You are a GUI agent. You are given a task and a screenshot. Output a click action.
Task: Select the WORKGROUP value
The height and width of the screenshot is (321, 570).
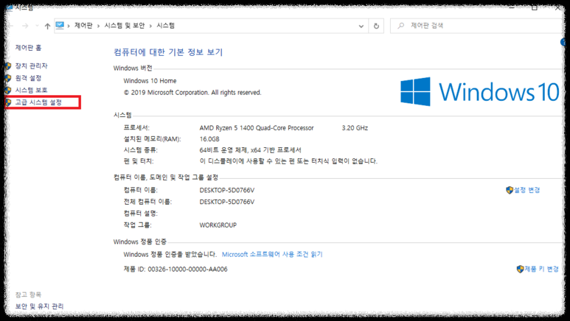[218, 225]
